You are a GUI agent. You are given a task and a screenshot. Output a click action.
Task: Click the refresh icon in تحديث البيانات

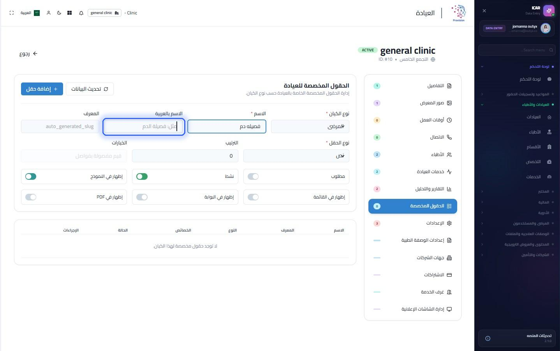[106, 89]
